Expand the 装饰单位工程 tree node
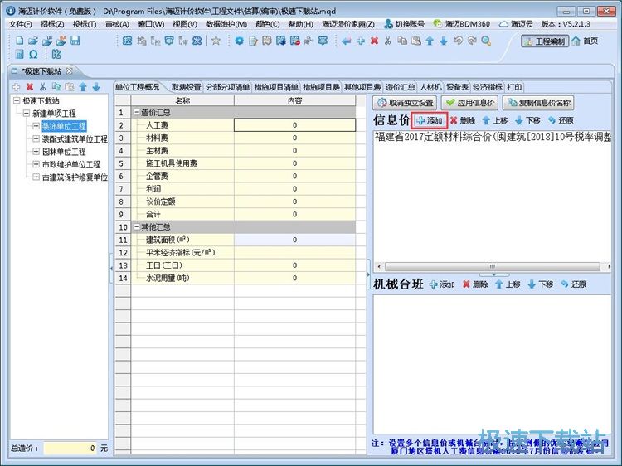The height and width of the screenshot is (466, 622). pyautogui.click(x=36, y=126)
